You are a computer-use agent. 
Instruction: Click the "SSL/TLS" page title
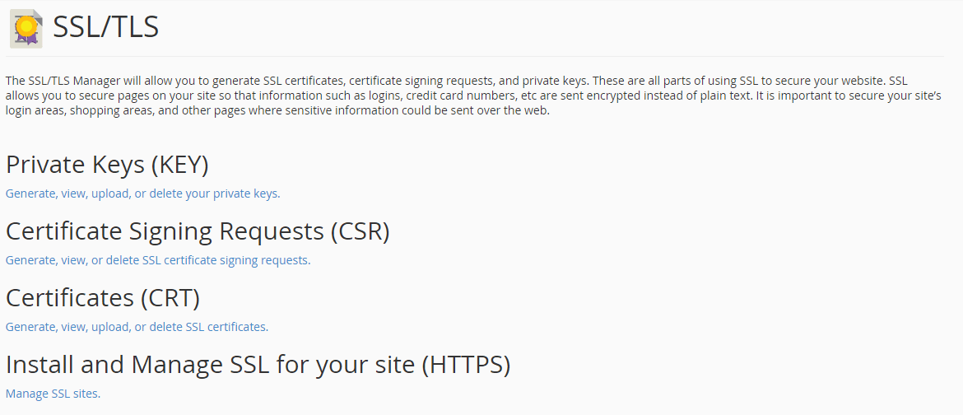coord(105,28)
